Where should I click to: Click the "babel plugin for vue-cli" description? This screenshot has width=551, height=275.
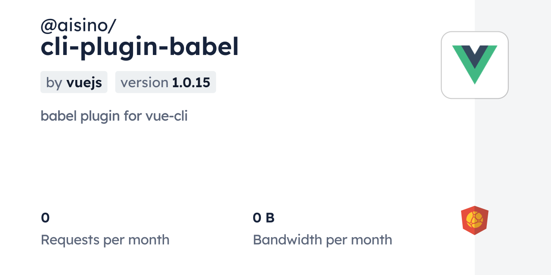tap(114, 116)
